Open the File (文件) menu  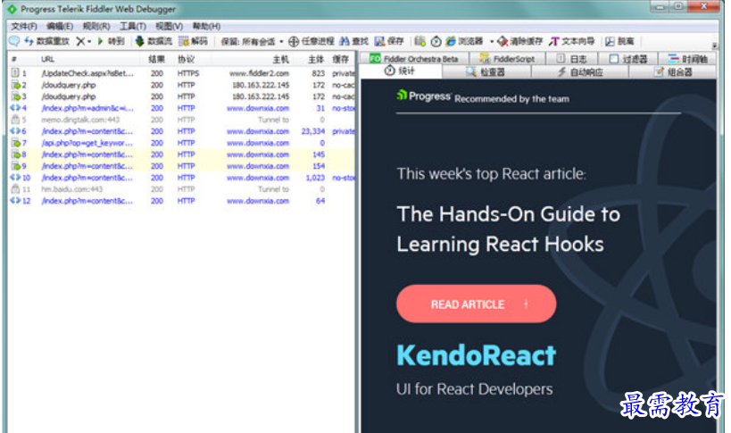point(24,26)
